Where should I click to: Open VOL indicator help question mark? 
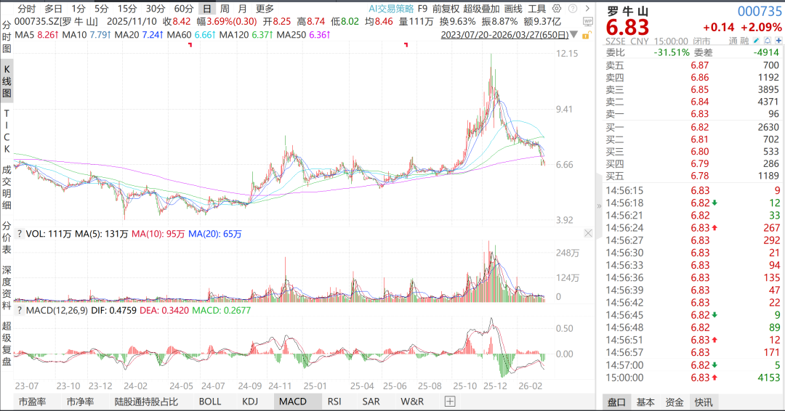point(19,234)
